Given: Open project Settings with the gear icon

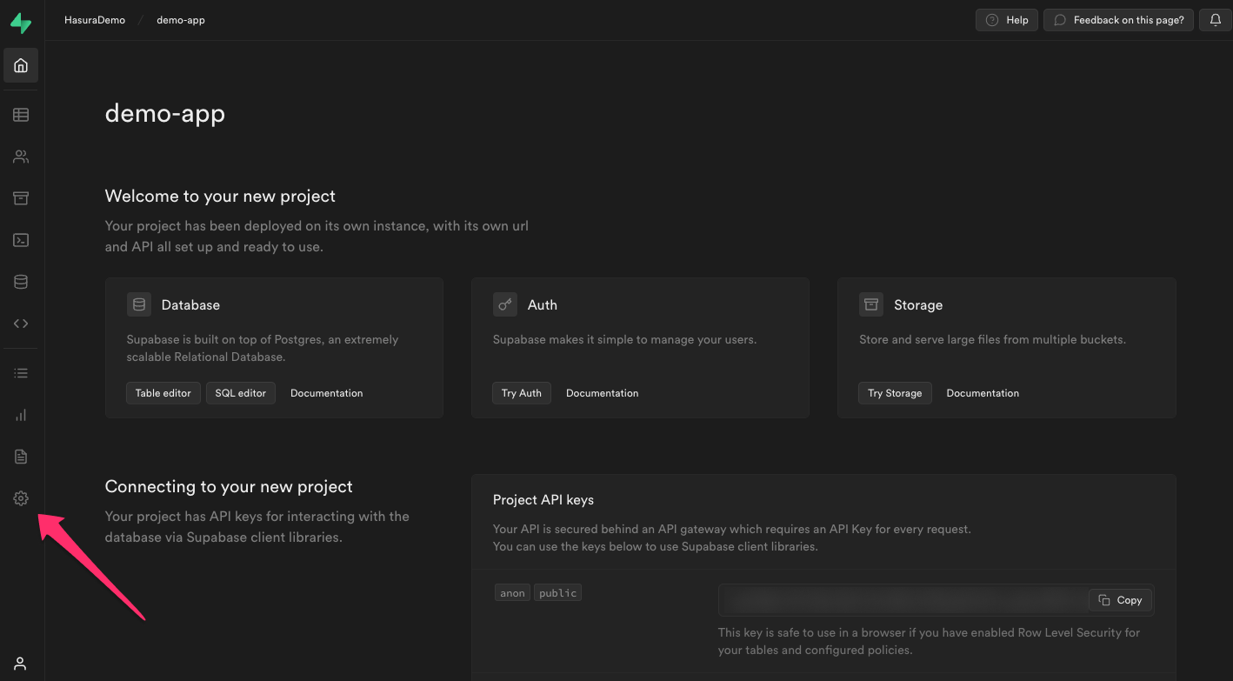Looking at the screenshot, I should 20,498.
